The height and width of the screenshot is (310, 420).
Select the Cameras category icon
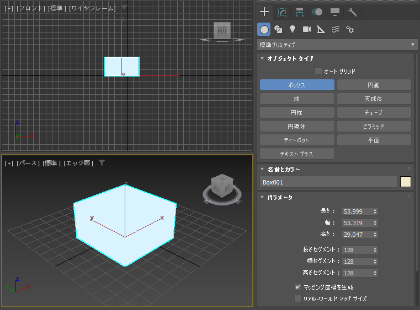click(x=307, y=29)
